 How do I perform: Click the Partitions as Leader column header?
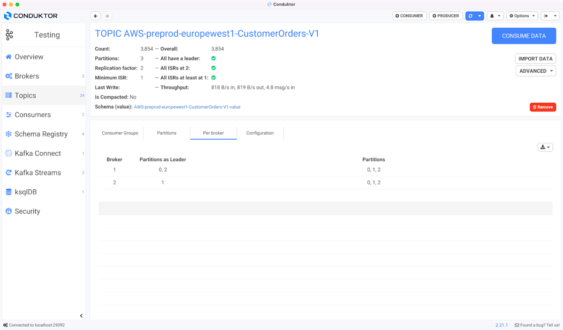[x=163, y=159]
